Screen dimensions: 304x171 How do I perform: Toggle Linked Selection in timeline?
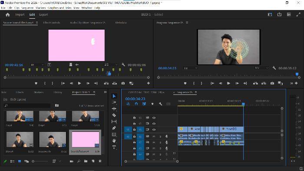[144, 104]
